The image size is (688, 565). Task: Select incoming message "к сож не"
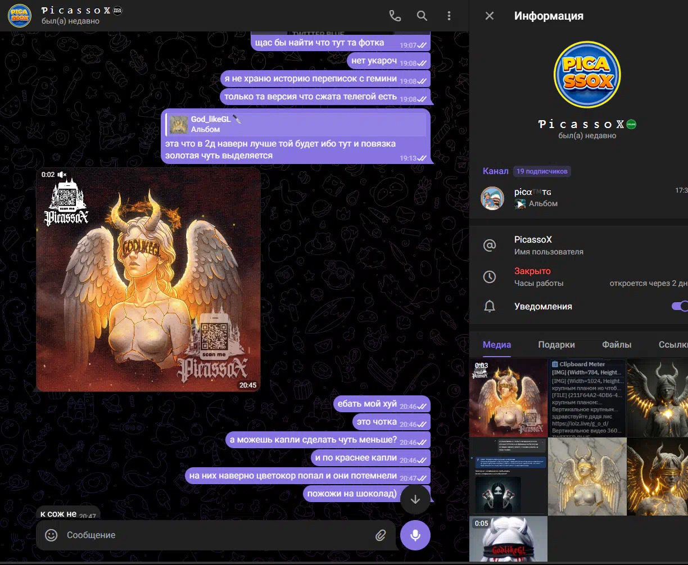point(68,513)
